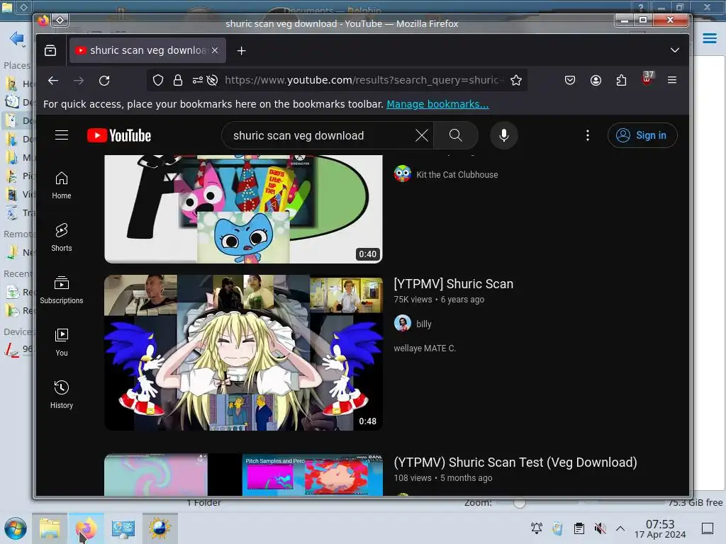Click the Firefox address bar URL
726x544 pixels.
click(x=364, y=81)
